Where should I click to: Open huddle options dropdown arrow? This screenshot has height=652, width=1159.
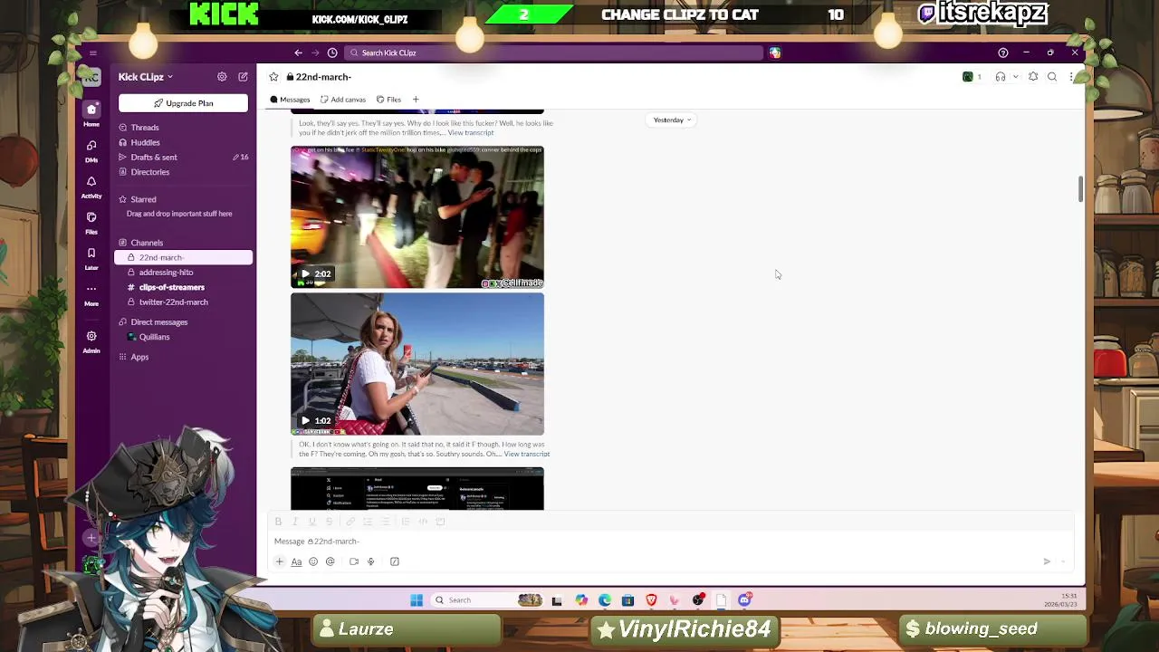pos(1015,77)
